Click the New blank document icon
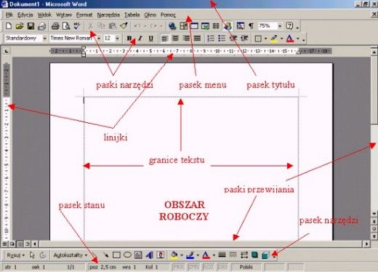 coord(9,25)
